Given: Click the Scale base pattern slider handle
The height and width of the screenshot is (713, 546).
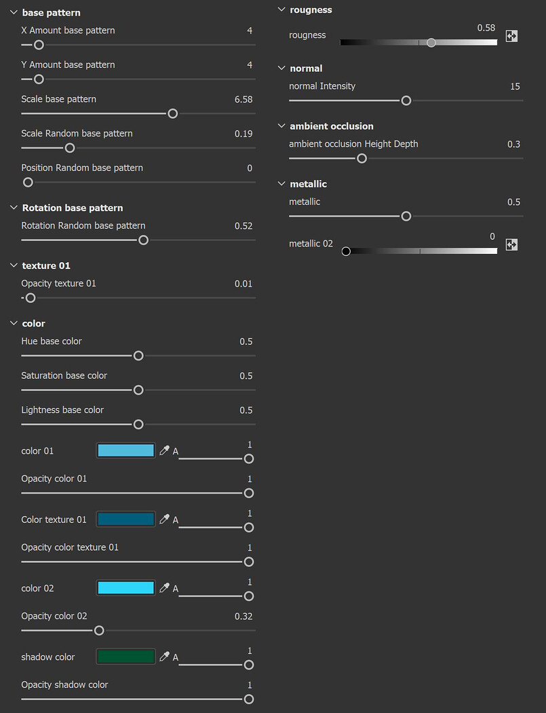Looking at the screenshot, I should click(x=172, y=113).
